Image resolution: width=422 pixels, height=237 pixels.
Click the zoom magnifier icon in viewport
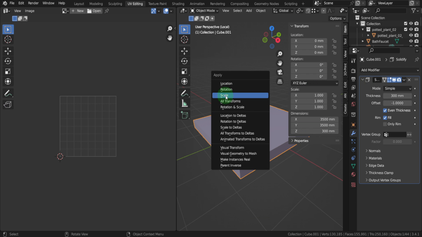[280, 54]
